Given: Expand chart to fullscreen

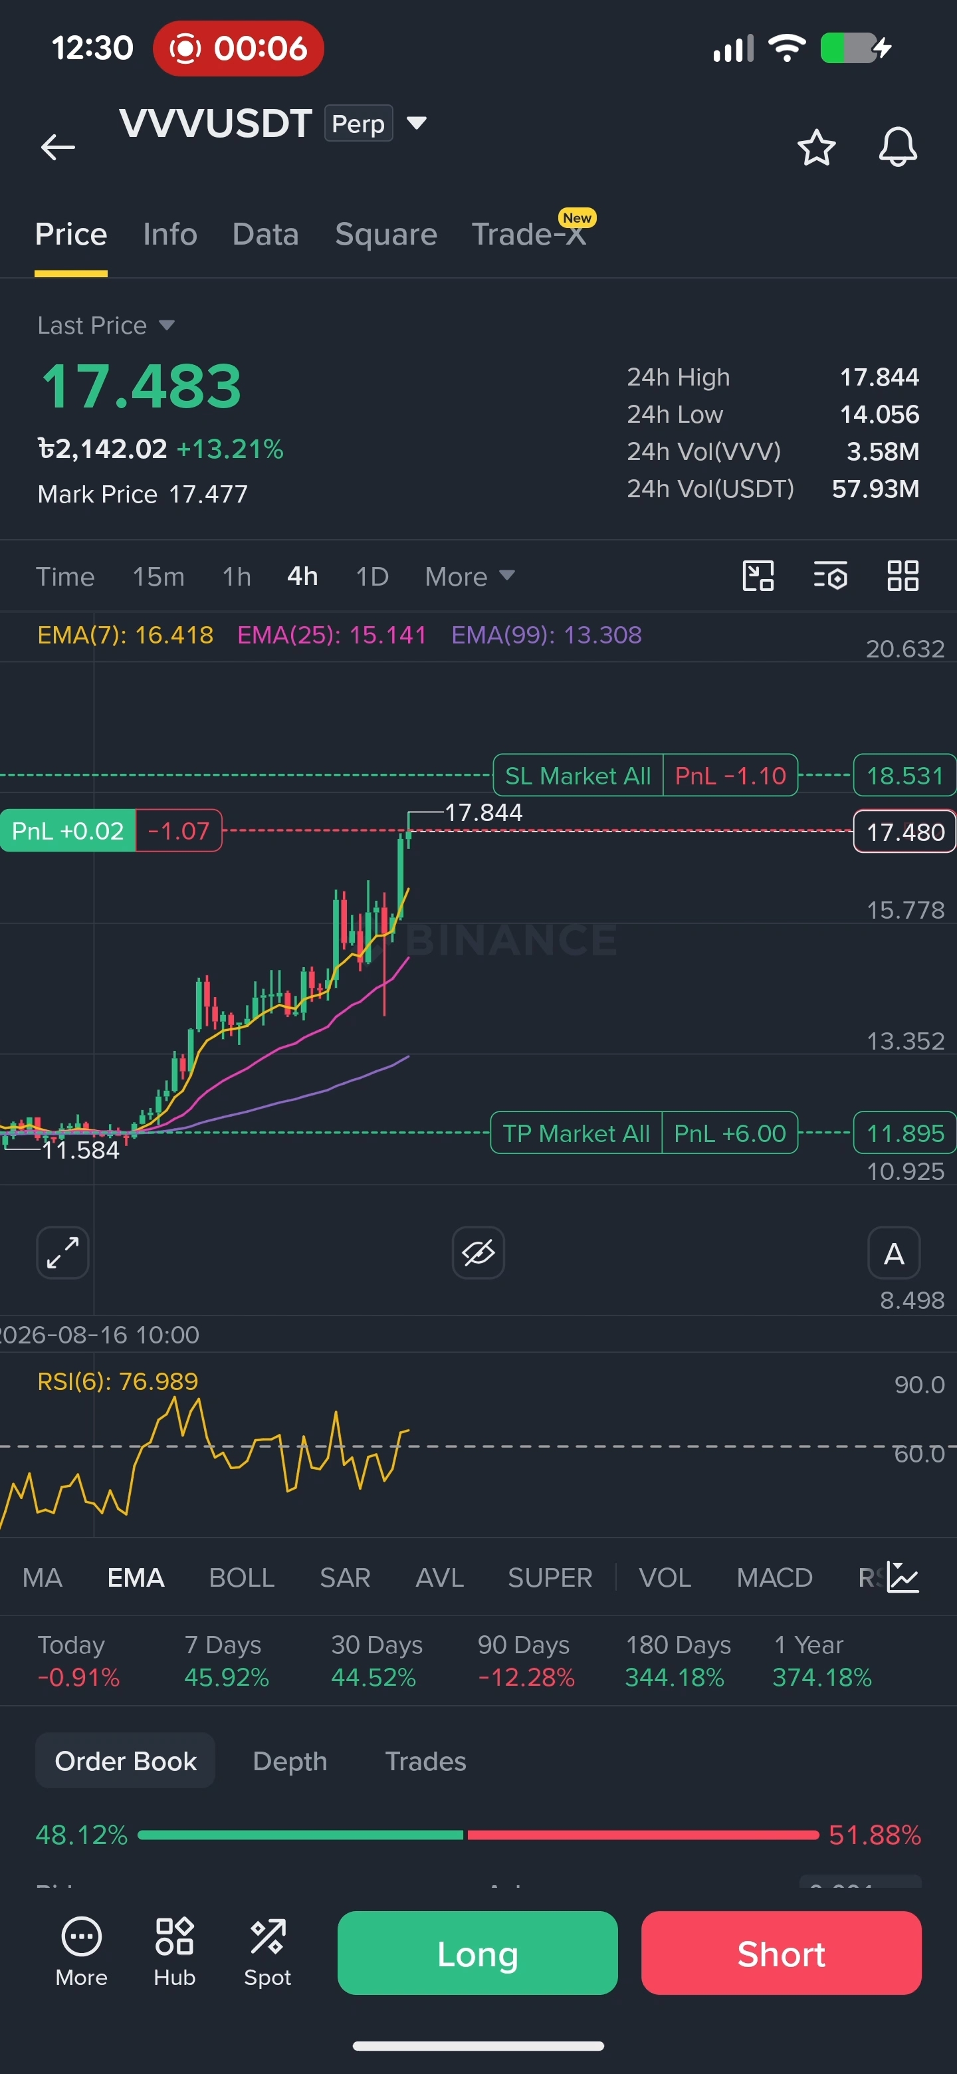Looking at the screenshot, I should pyautogui.click(x=62, y=1252).
